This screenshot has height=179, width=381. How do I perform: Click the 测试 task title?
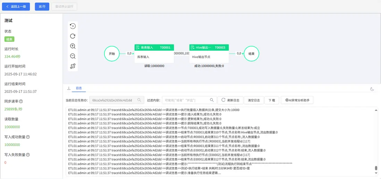tap(8, 21)
